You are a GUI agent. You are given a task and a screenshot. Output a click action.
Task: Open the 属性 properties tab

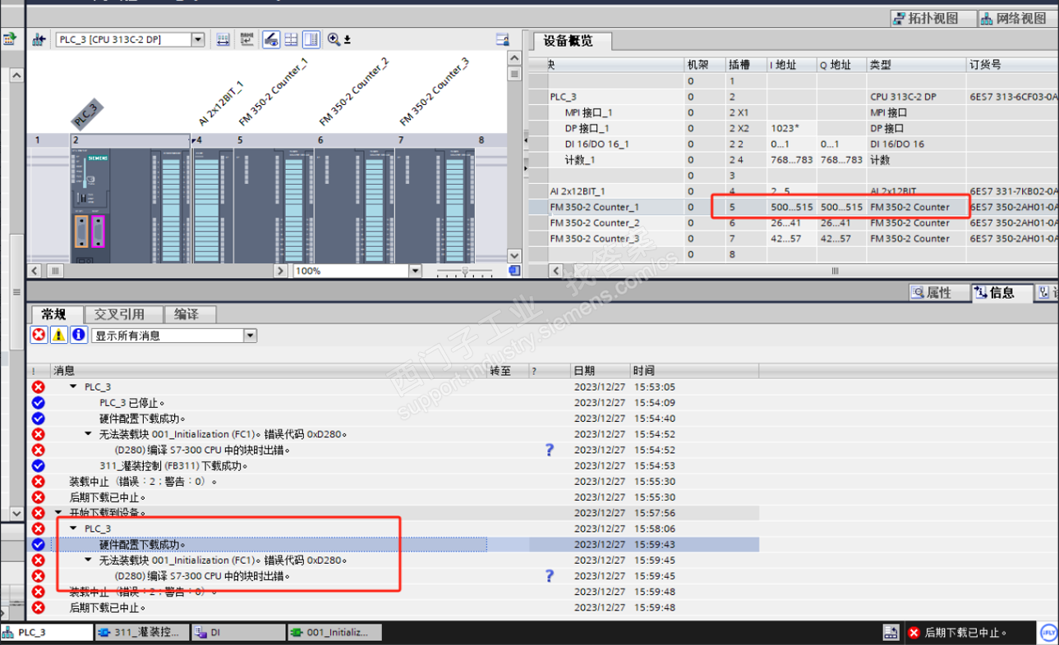pos(937,293)
